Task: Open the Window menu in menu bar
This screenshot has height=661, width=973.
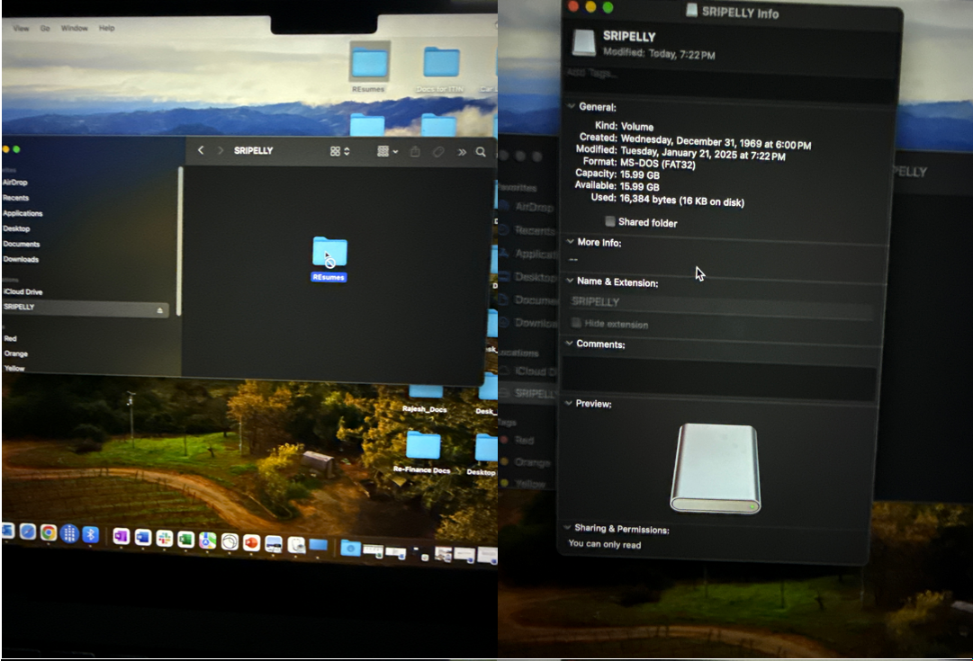Action: [x=75, y=29]
